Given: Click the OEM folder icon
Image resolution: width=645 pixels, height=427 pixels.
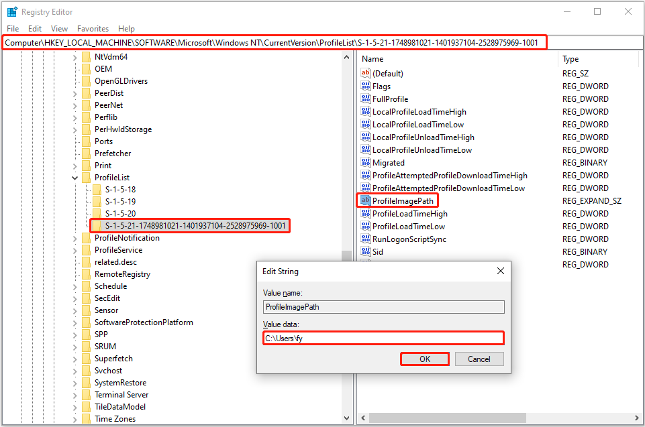Looking at the screenshot, I should click(86, 69).
